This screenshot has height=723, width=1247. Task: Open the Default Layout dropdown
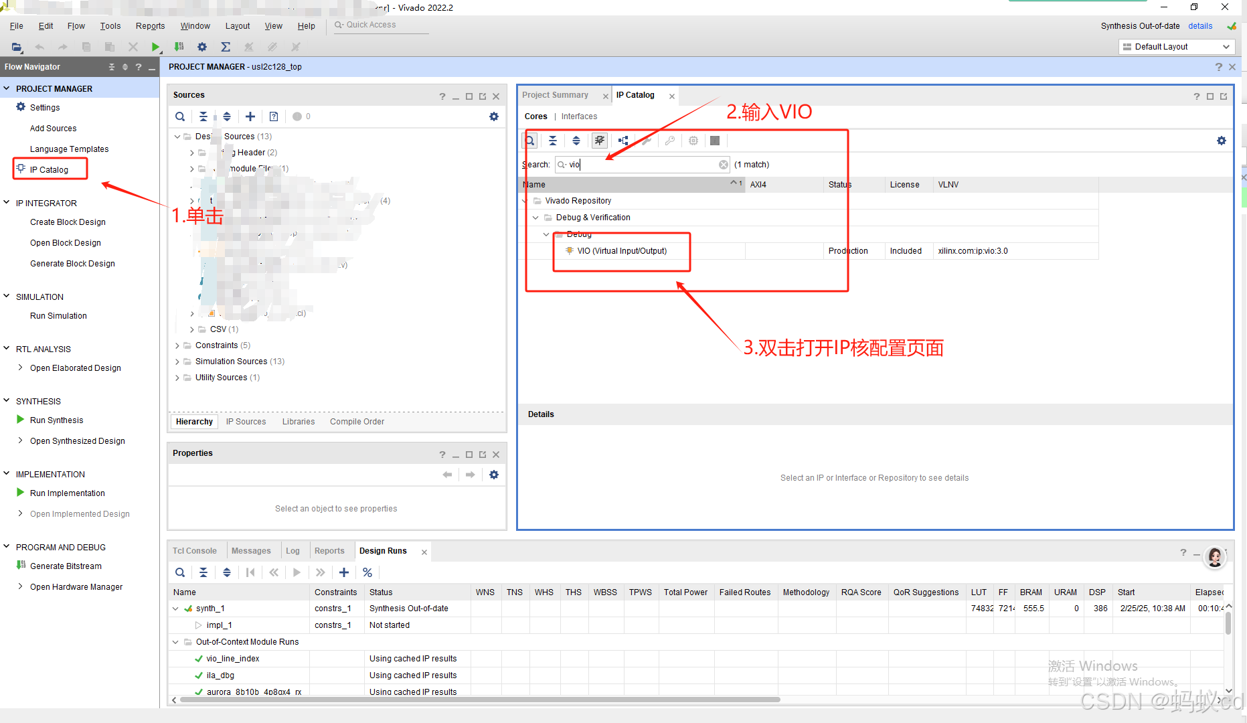coord(1177,47)
